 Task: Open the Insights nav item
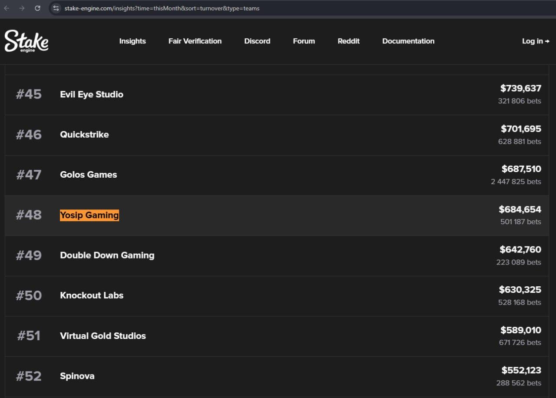tap(132, 41)
